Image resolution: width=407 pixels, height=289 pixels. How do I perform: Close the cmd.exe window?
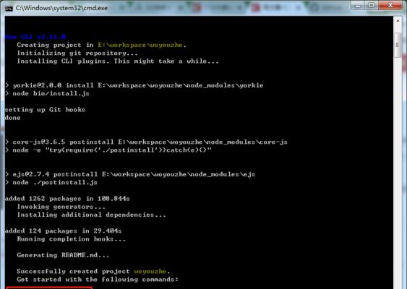(x=390, y=6)
